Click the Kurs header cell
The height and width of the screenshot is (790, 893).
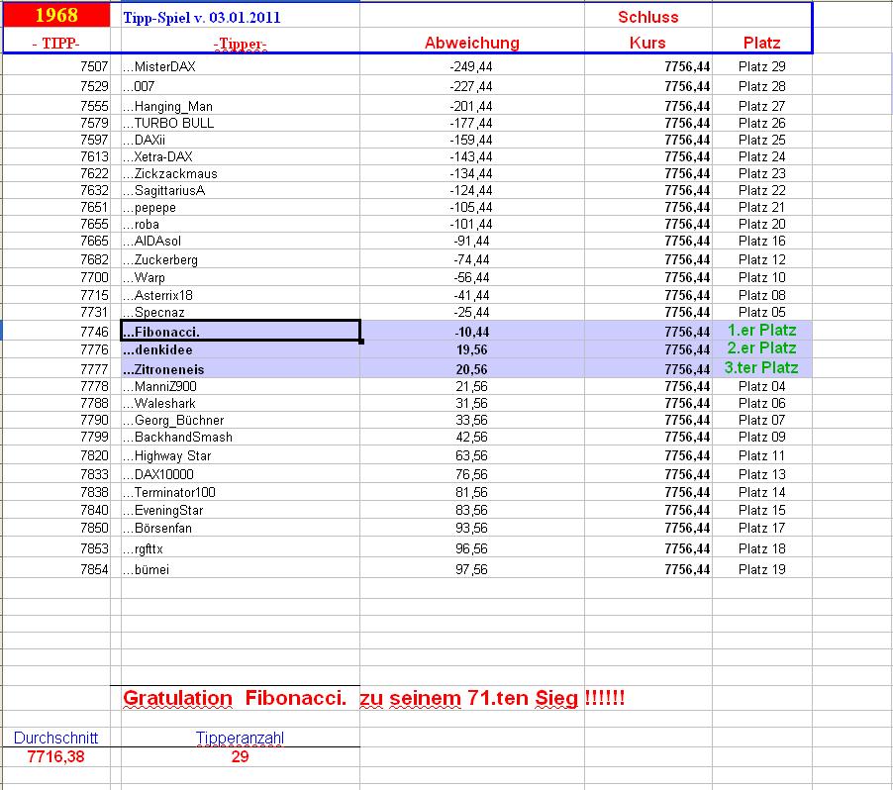[x=647, y=43]
